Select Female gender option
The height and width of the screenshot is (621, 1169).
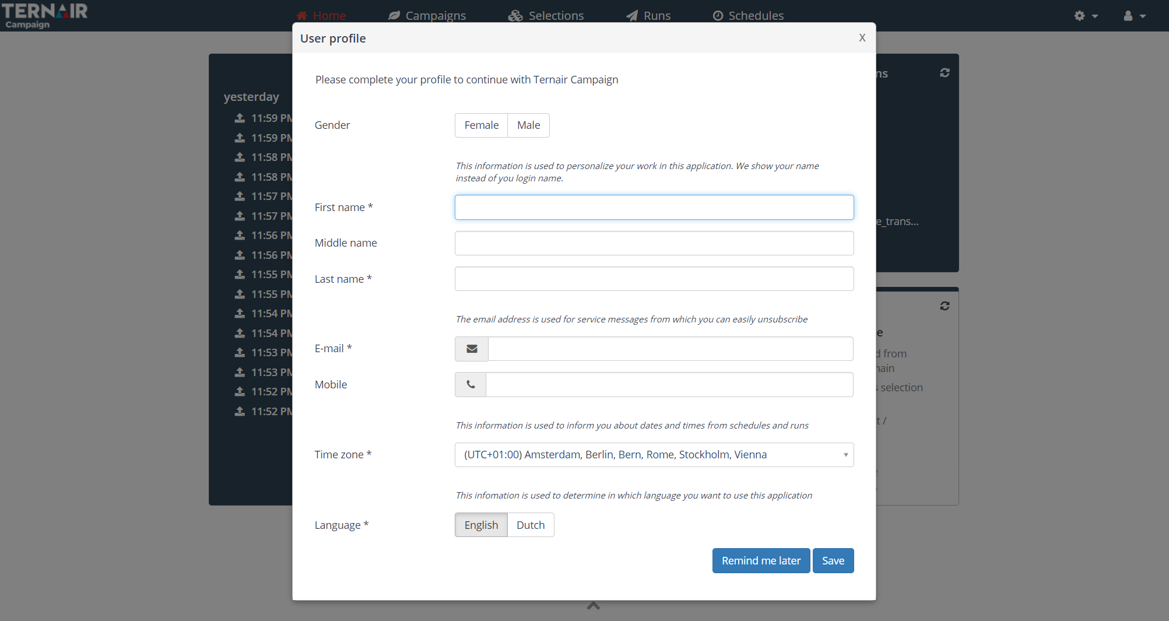point(481,125)
